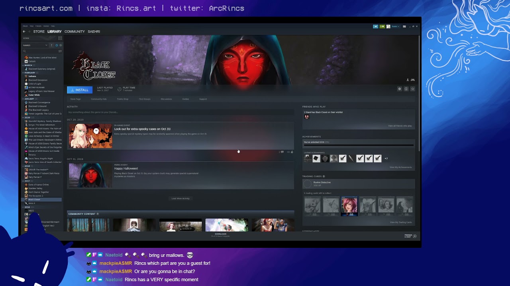
Task: Open the account name dropdown
Action: pyautogui.click(x=395, y=26)
